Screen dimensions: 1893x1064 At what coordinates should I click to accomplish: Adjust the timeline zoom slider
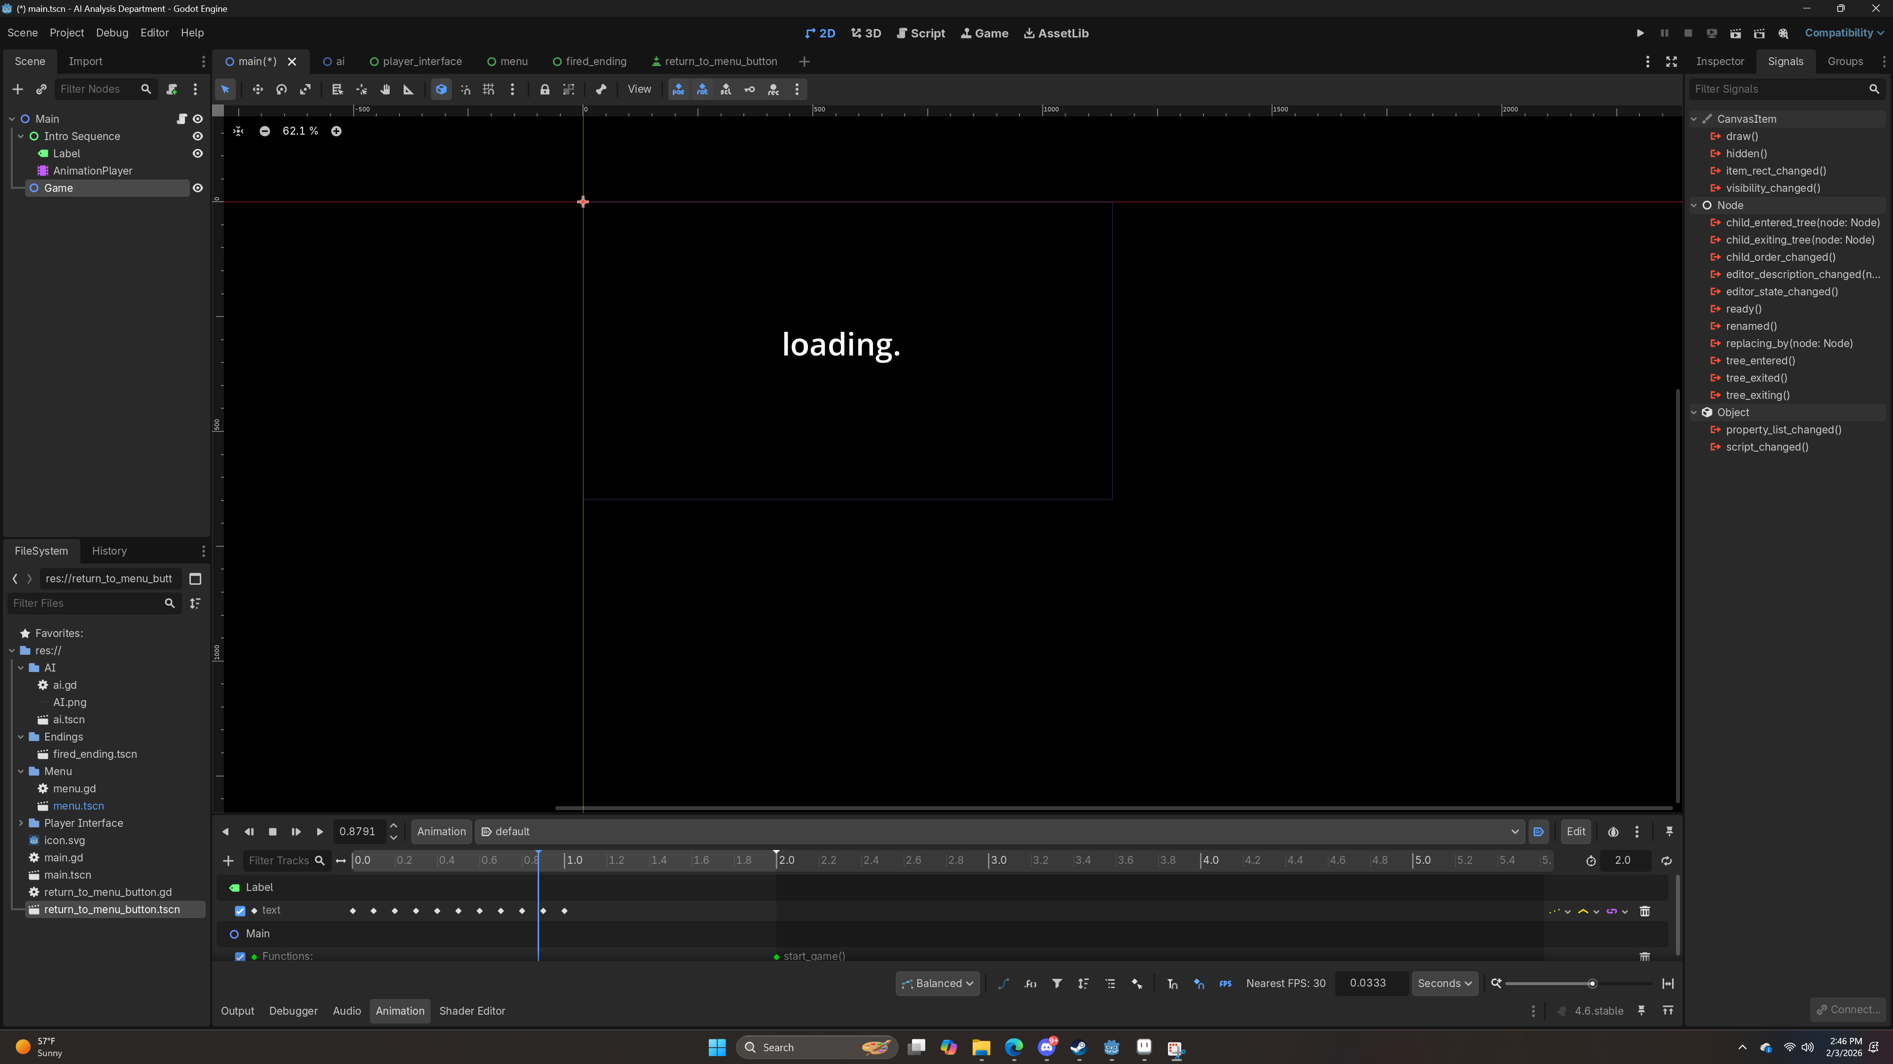(x=1592, y=983)
